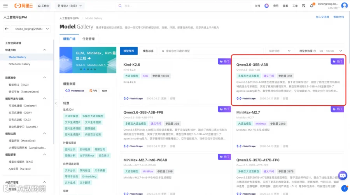Filter by PAI model source
Viewport: 350px width, 195px height.
[93, 91]
